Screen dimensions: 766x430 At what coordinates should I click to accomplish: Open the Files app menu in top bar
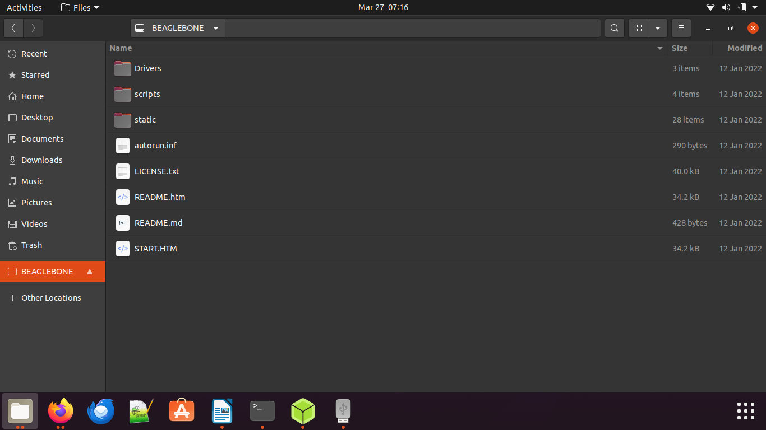tap(80, 7)
